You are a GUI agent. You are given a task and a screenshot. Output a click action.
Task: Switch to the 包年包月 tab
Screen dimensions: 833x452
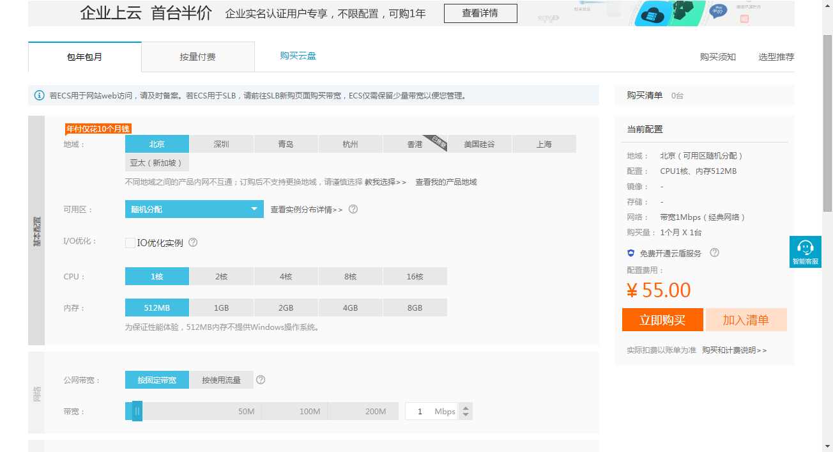(85, 57)
